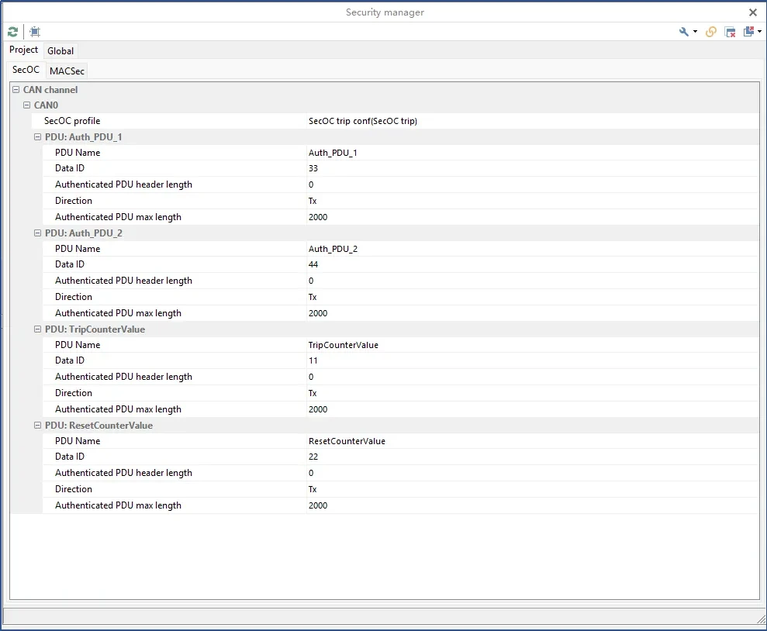Collapse the PDU: TripCounterValue group

[38, 329]
